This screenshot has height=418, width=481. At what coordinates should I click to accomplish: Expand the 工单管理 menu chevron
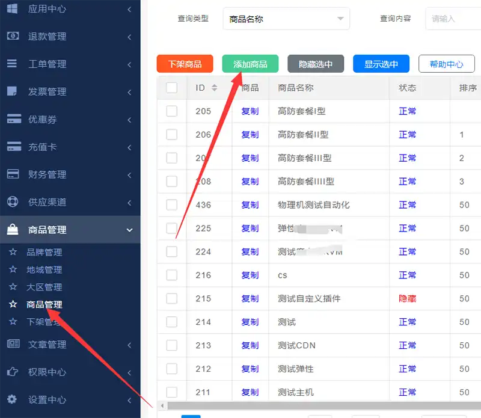click(x=129, y=64)
